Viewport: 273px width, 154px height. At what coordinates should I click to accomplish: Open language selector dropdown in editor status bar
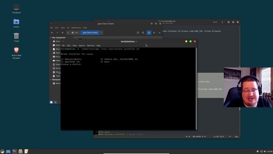[x=188, y=136]
